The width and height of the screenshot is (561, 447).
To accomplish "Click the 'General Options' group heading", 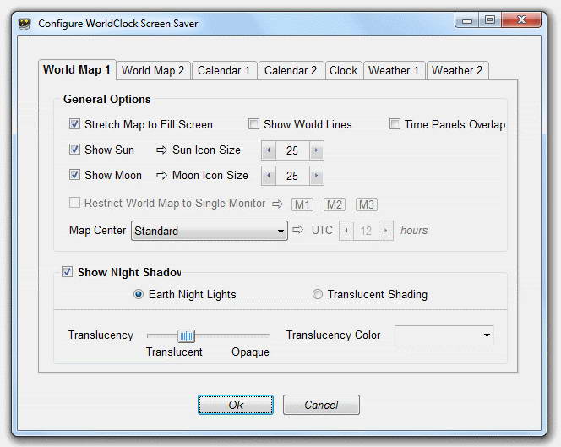I will tap(107, 99).
